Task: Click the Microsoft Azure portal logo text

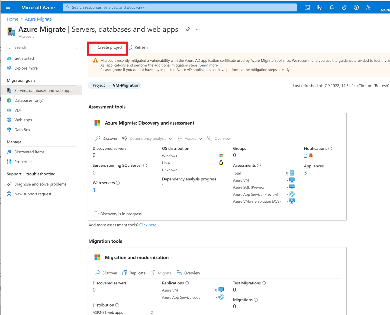Action: [x=38, y=7]
